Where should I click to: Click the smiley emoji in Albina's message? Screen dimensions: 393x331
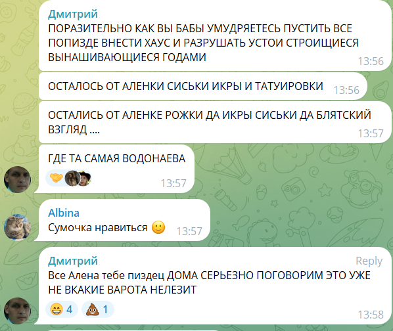click(158, 227)
